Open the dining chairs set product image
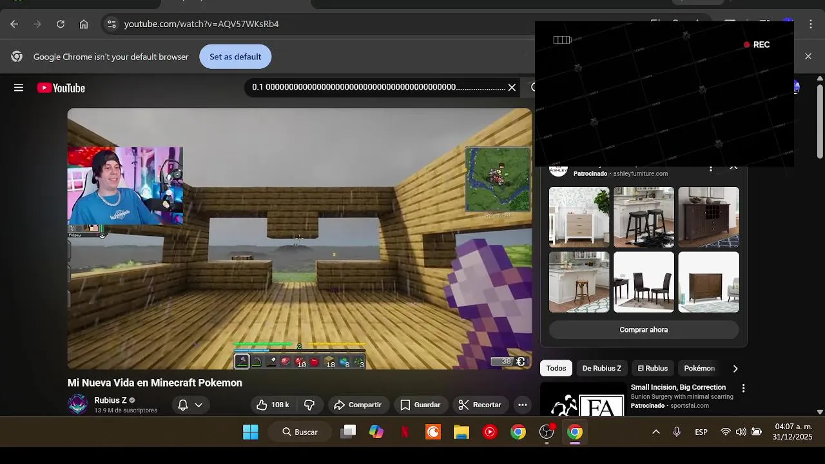 644,282
